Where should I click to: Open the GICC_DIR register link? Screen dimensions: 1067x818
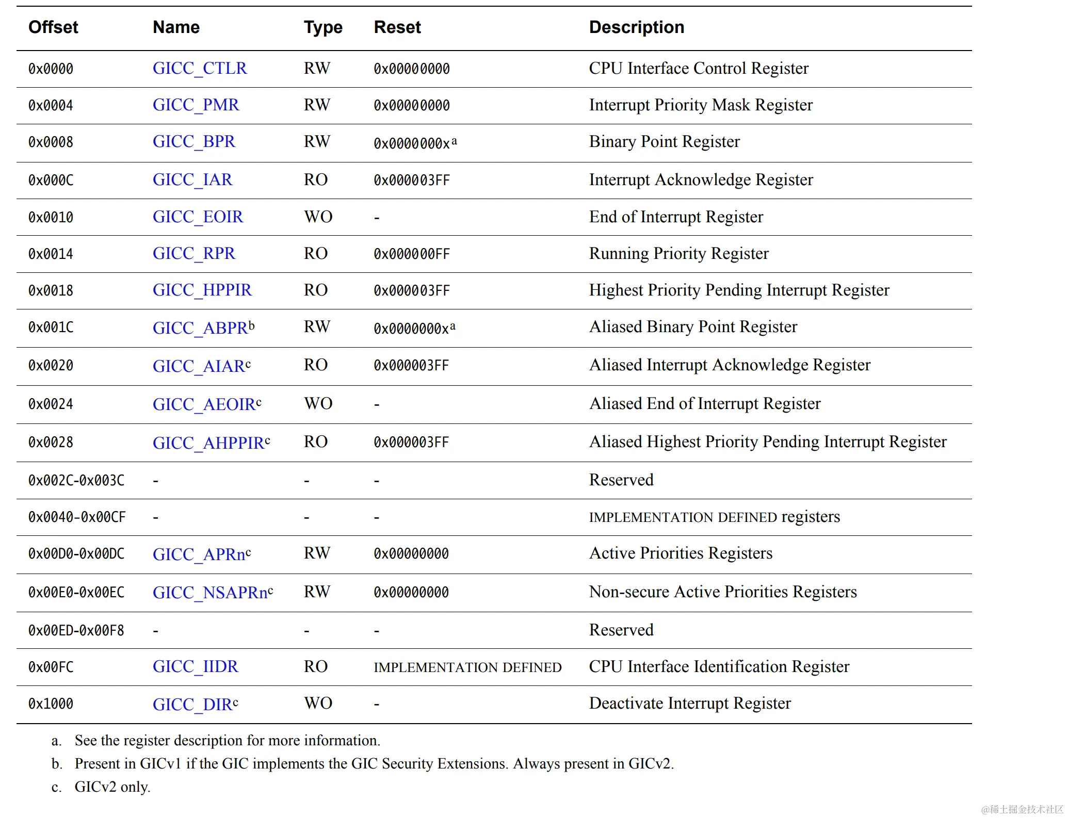(192, 705)
